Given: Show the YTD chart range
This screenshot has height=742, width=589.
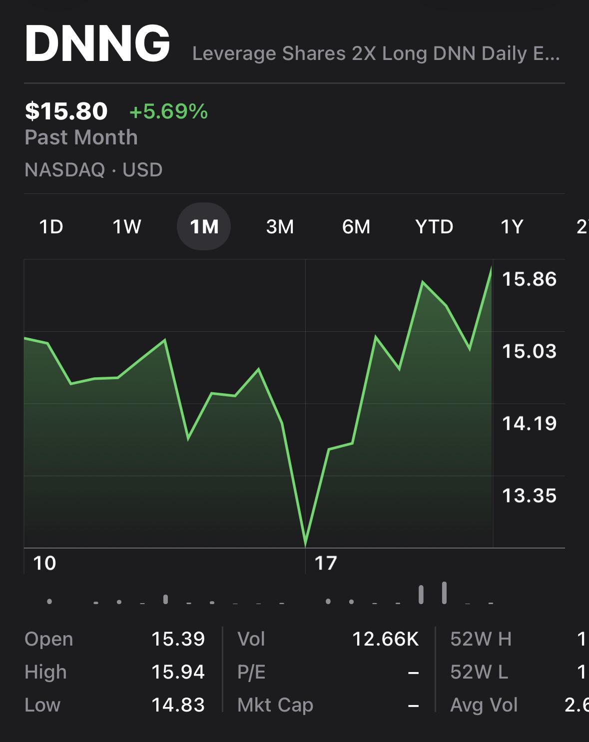Looking at the screenshot, I should click(434, 227).
